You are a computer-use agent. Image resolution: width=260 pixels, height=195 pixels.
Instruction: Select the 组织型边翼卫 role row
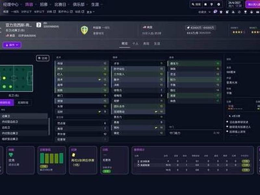[24, 139]
